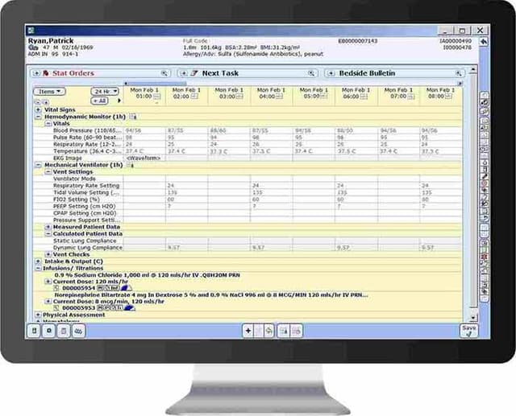Click the + All button

pyautogui.click(x=100, y=101)
